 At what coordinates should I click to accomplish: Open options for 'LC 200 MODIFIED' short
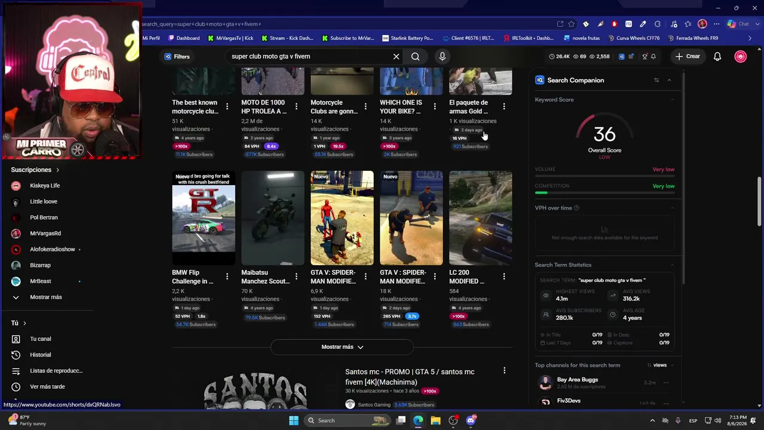(x=504, y=277)
